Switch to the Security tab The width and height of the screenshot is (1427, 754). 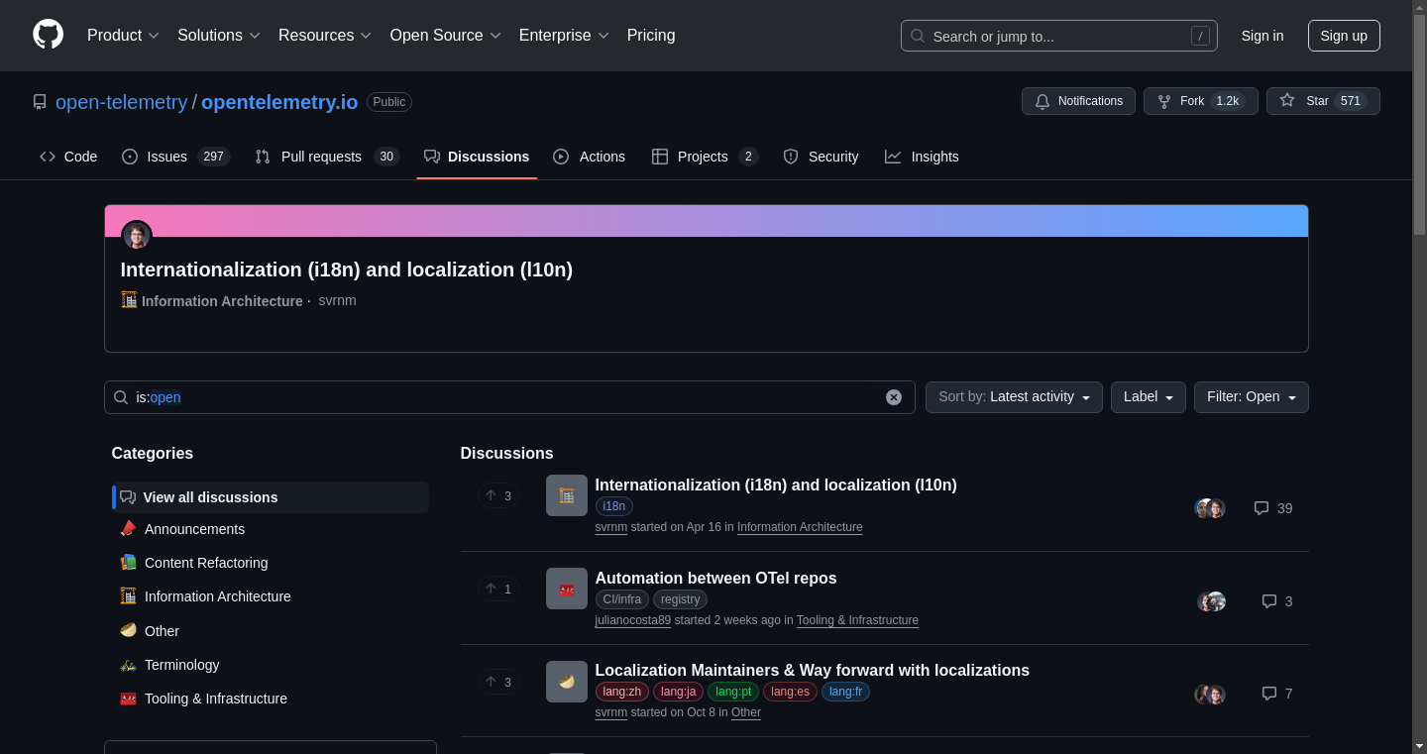[x=821, y=157]
